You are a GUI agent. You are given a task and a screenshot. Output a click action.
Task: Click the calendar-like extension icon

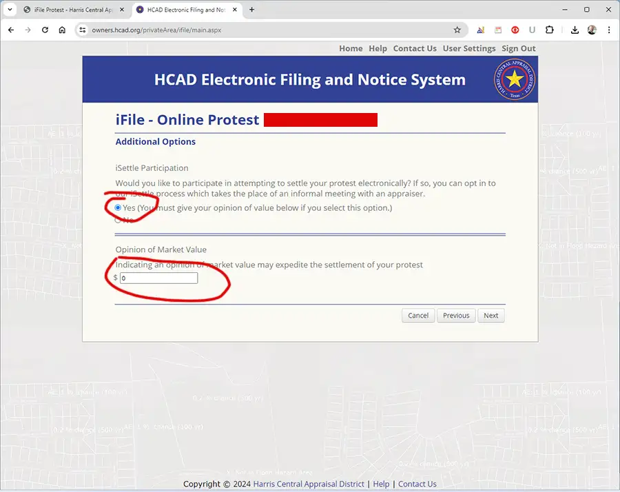tap(498, 30)
